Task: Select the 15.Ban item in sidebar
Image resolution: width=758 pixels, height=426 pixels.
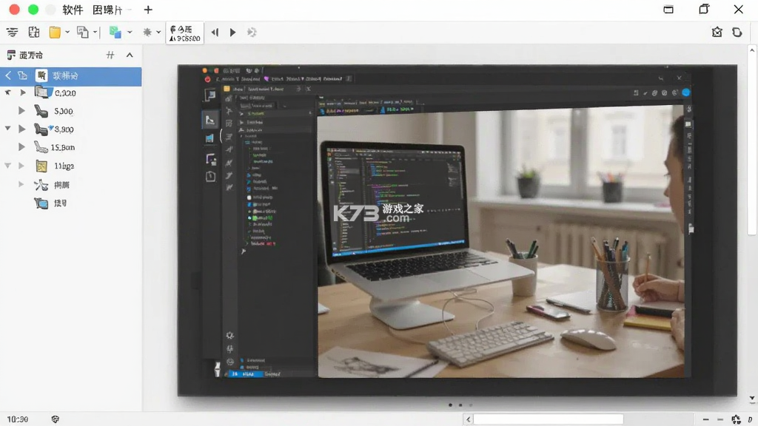Action: 63,147
